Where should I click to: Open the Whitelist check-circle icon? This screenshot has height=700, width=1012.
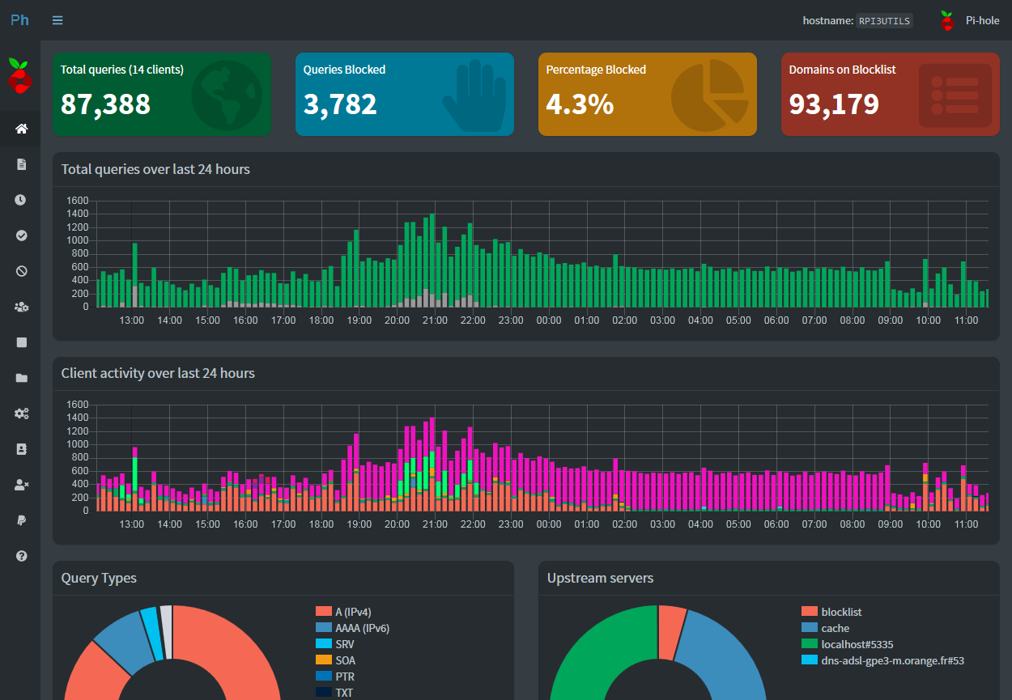coord(22,235)
